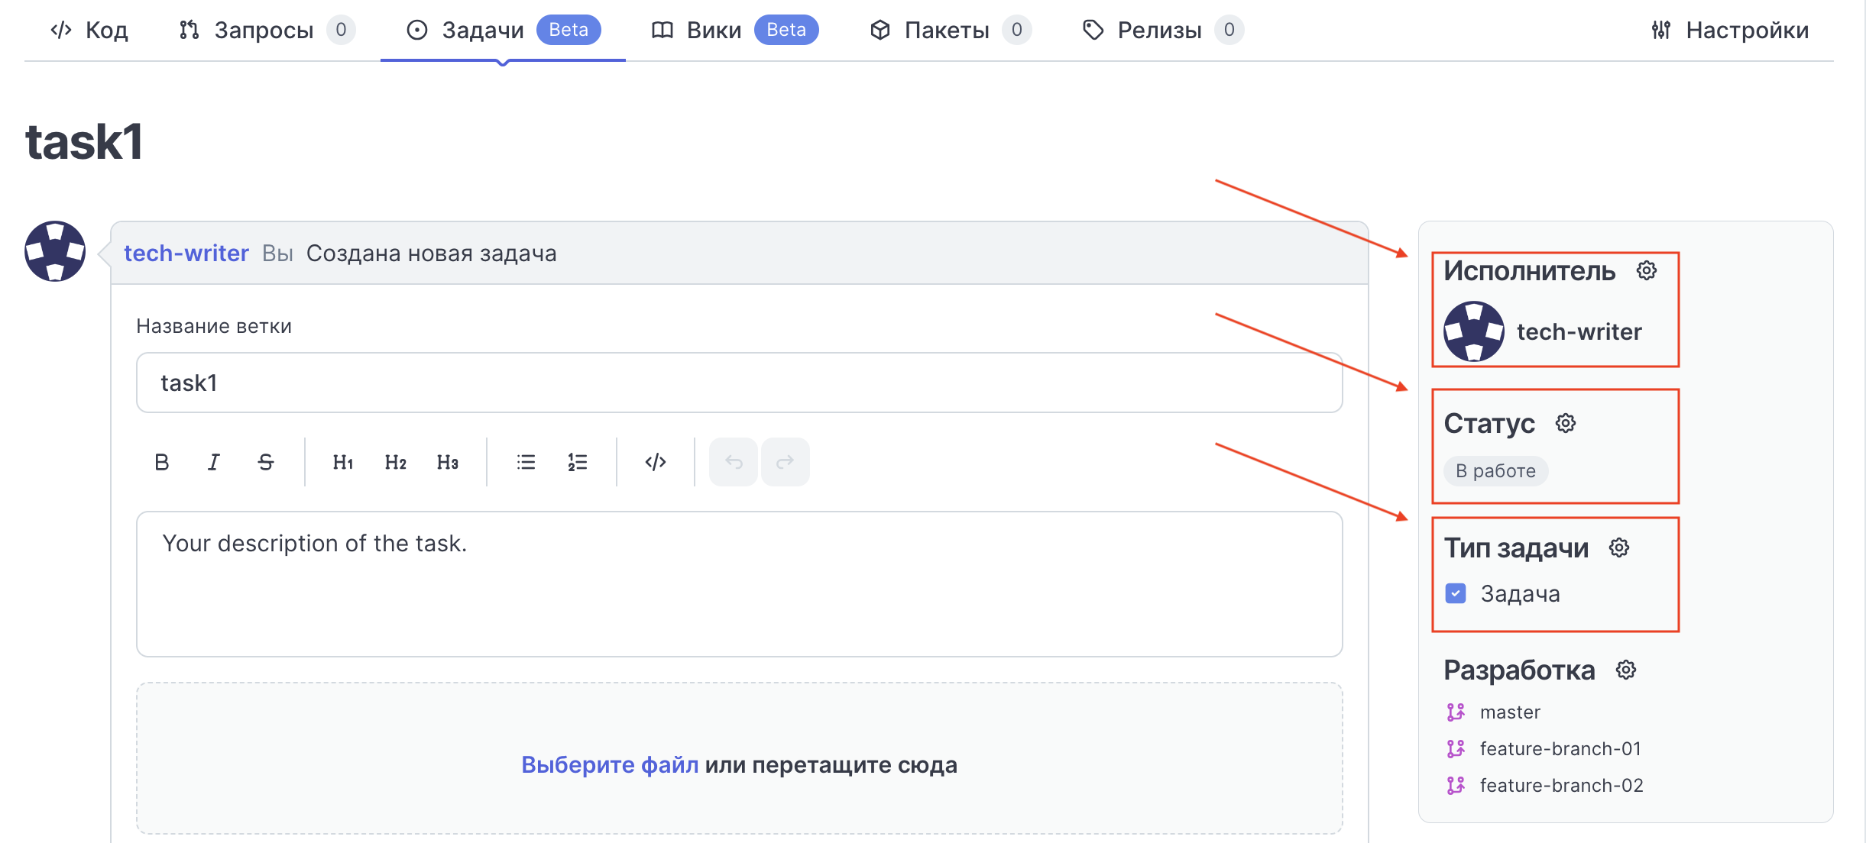Open repository Настройки
Screen dimensions: 1866x843
(1730, 30)
